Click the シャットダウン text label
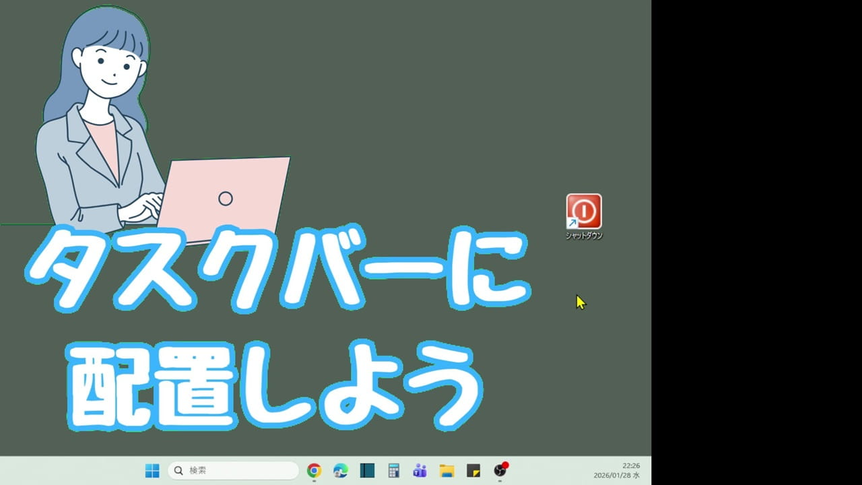The image size is (862, 485). pos(583,236)
